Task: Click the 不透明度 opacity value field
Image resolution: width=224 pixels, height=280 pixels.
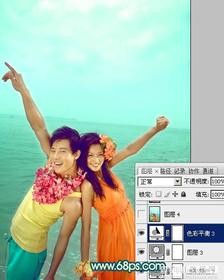Action: point(217,181)
